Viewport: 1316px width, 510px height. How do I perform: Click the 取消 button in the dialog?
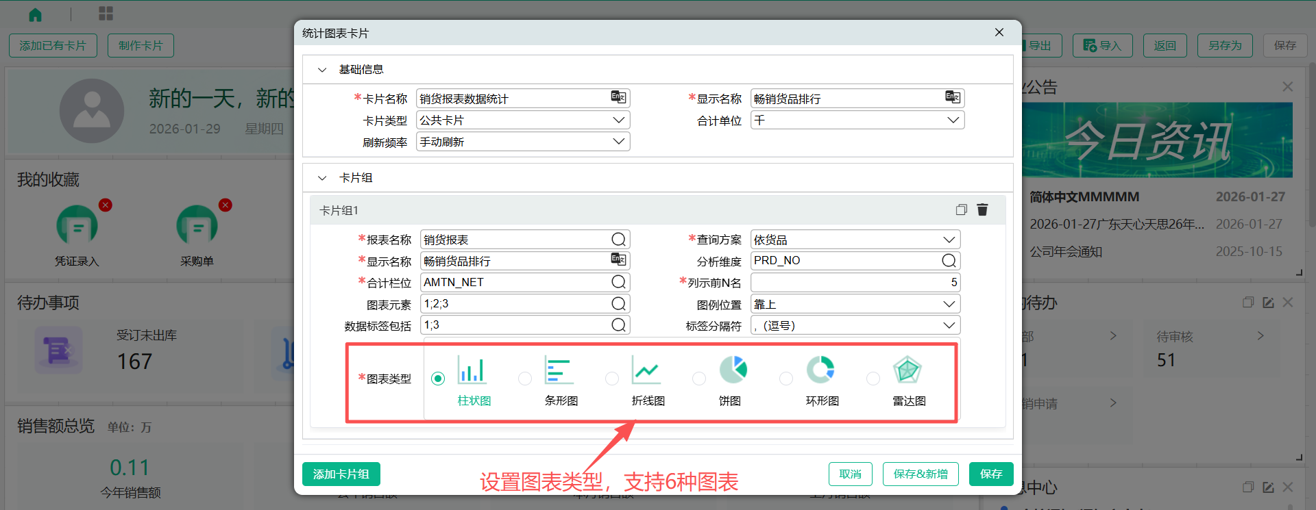click(x=850, y=474)
